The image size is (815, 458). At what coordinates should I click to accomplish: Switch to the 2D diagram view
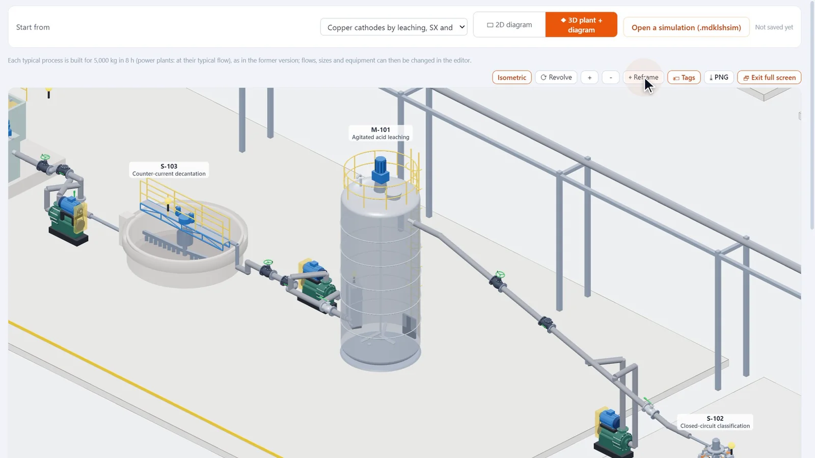[x=509, y=25]
